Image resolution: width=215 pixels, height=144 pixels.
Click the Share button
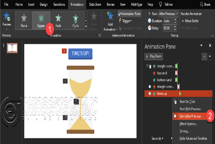pyautogui.click(x=205, y=4)
